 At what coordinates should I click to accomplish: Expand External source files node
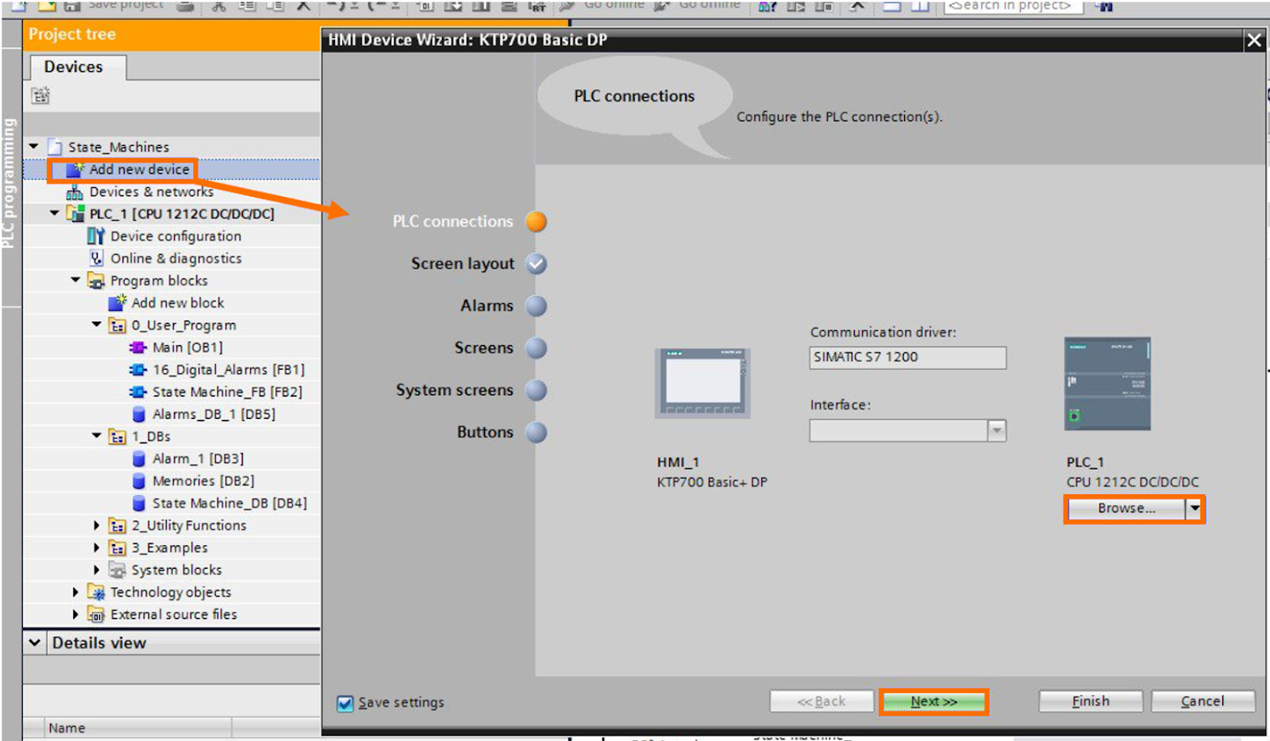coord(75,614)
